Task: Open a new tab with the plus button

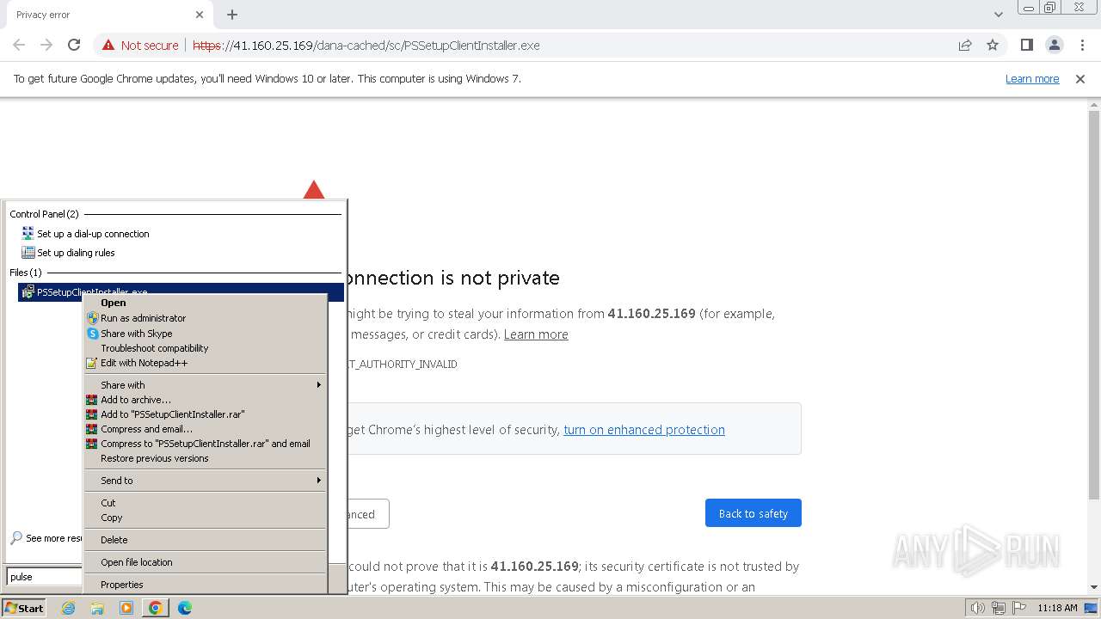Action: 232,15
